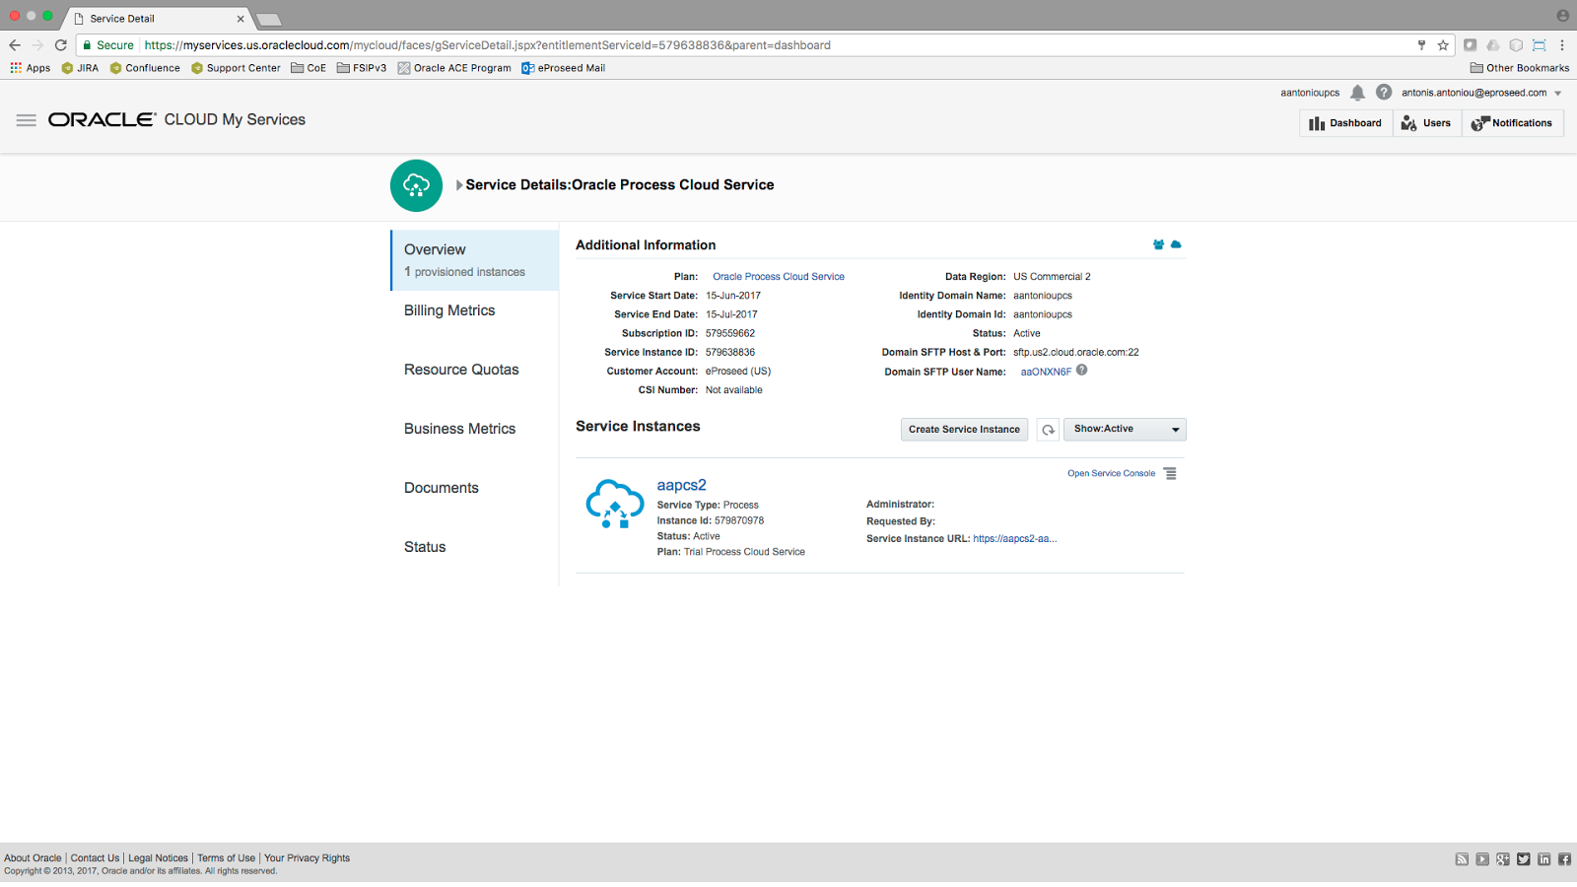Click the screen capture extension icon
Screen dimensions: 1577x887
point(1539,45)
